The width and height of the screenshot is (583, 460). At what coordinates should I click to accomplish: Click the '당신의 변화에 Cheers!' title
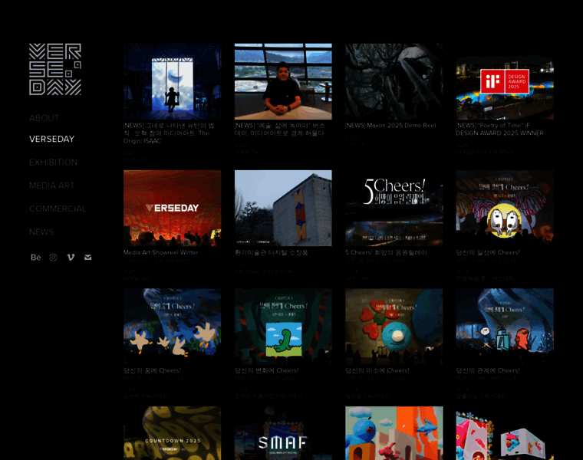click(x=267, y=370)
